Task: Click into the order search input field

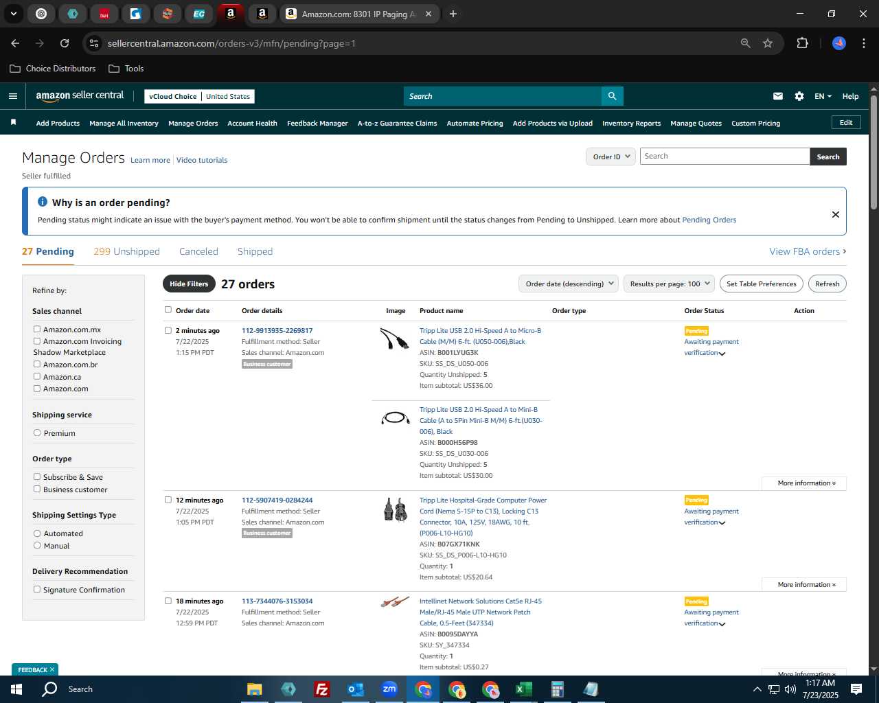Action: click(724, 157)
